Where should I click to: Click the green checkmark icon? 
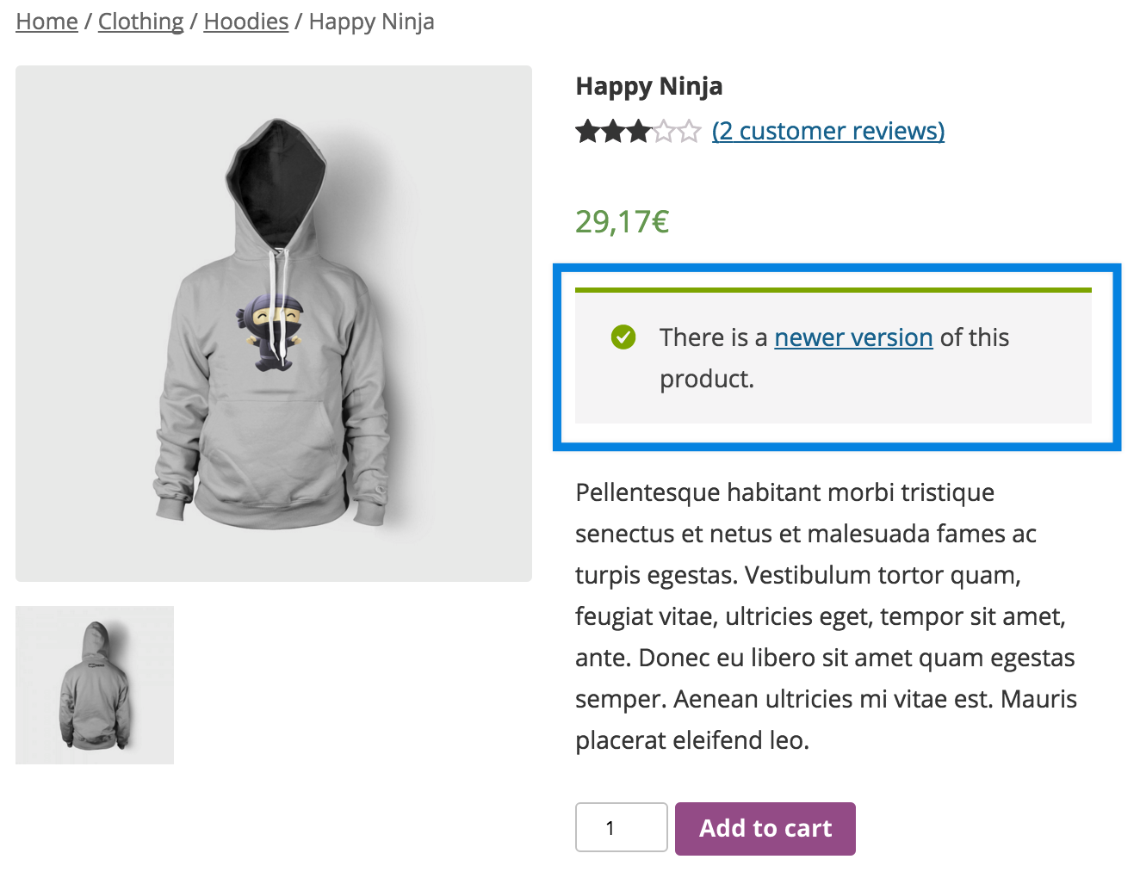pos(623,337)
